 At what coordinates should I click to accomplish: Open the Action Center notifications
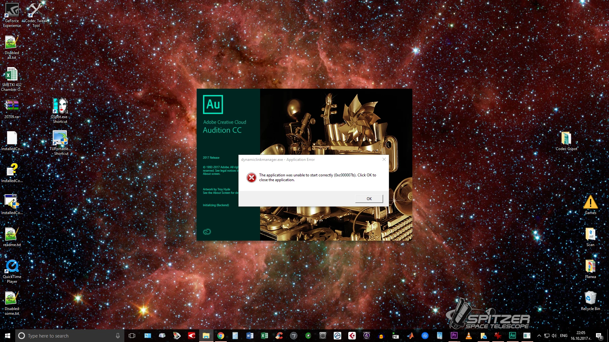(x=599, y=336)
